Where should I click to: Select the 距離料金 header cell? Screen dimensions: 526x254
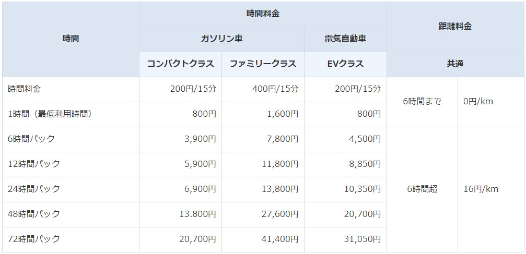(455, 27)
